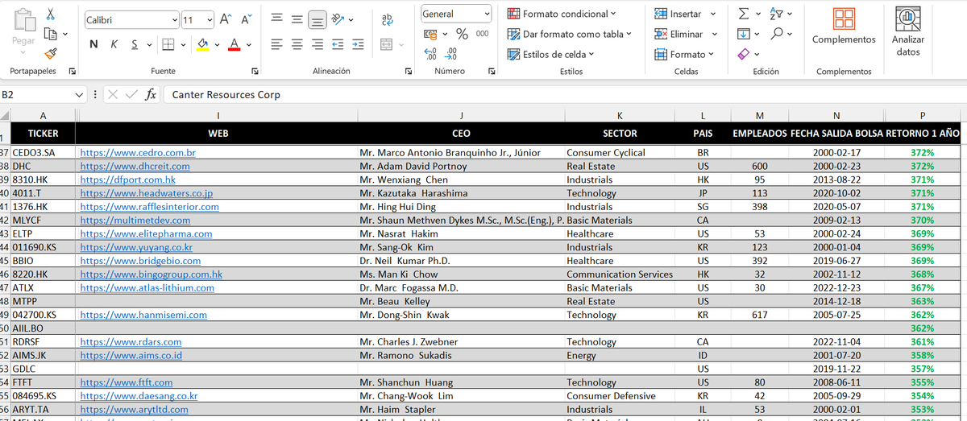
Task: Align text left
Action: click(x=276, y=44)
